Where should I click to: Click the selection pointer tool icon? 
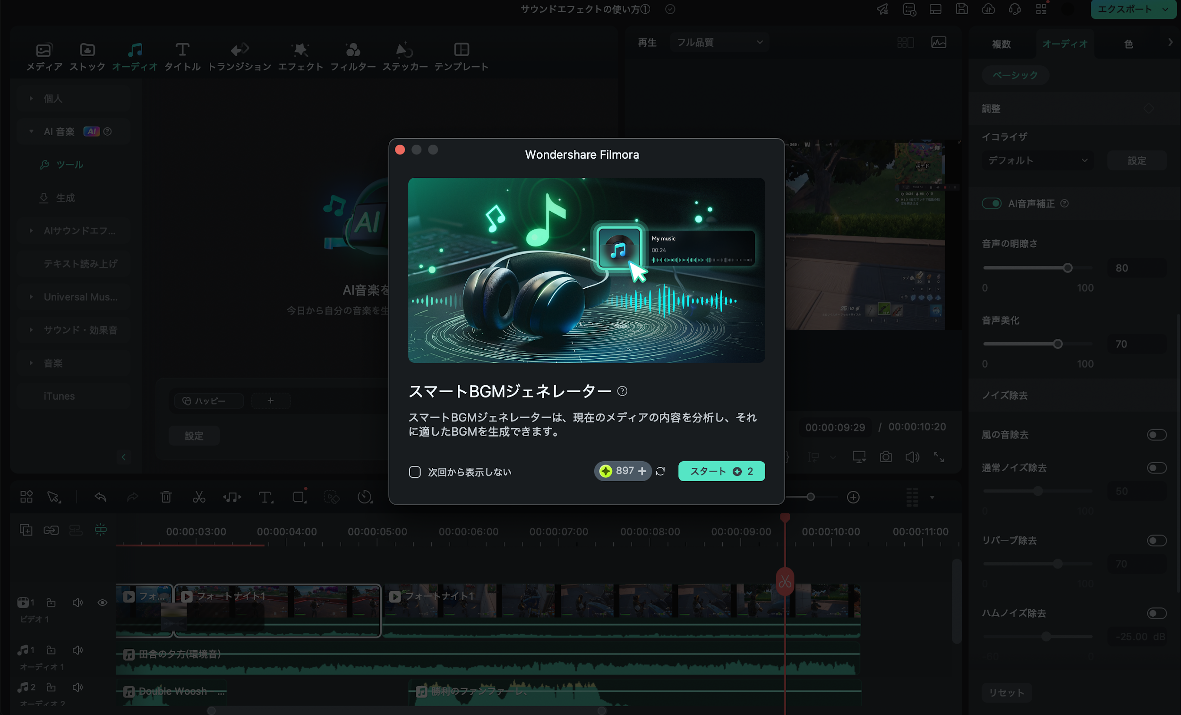coord(54,497)
